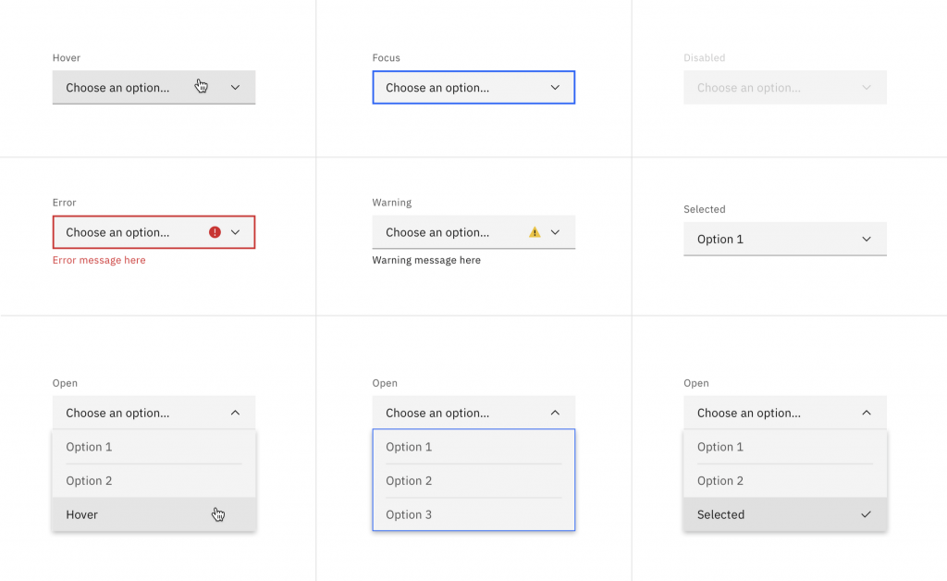This screenshot has width=947, height=581.
Task: Click the down chevron in Warning dropdown
Action: click(555, 232)
